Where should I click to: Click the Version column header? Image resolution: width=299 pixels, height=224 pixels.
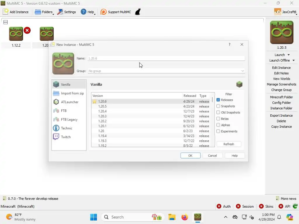click(x=137, y=96)
